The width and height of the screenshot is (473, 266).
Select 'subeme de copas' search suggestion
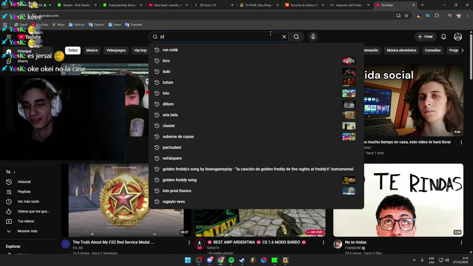click(256, 137)
